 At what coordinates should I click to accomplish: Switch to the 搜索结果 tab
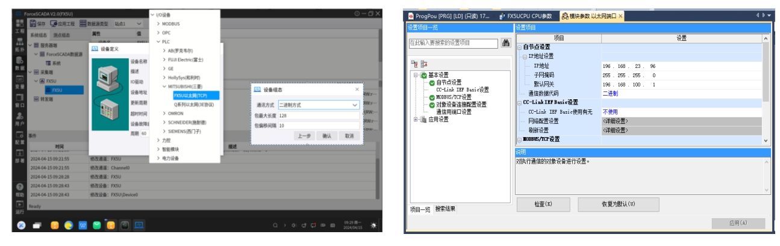[446, 209]
